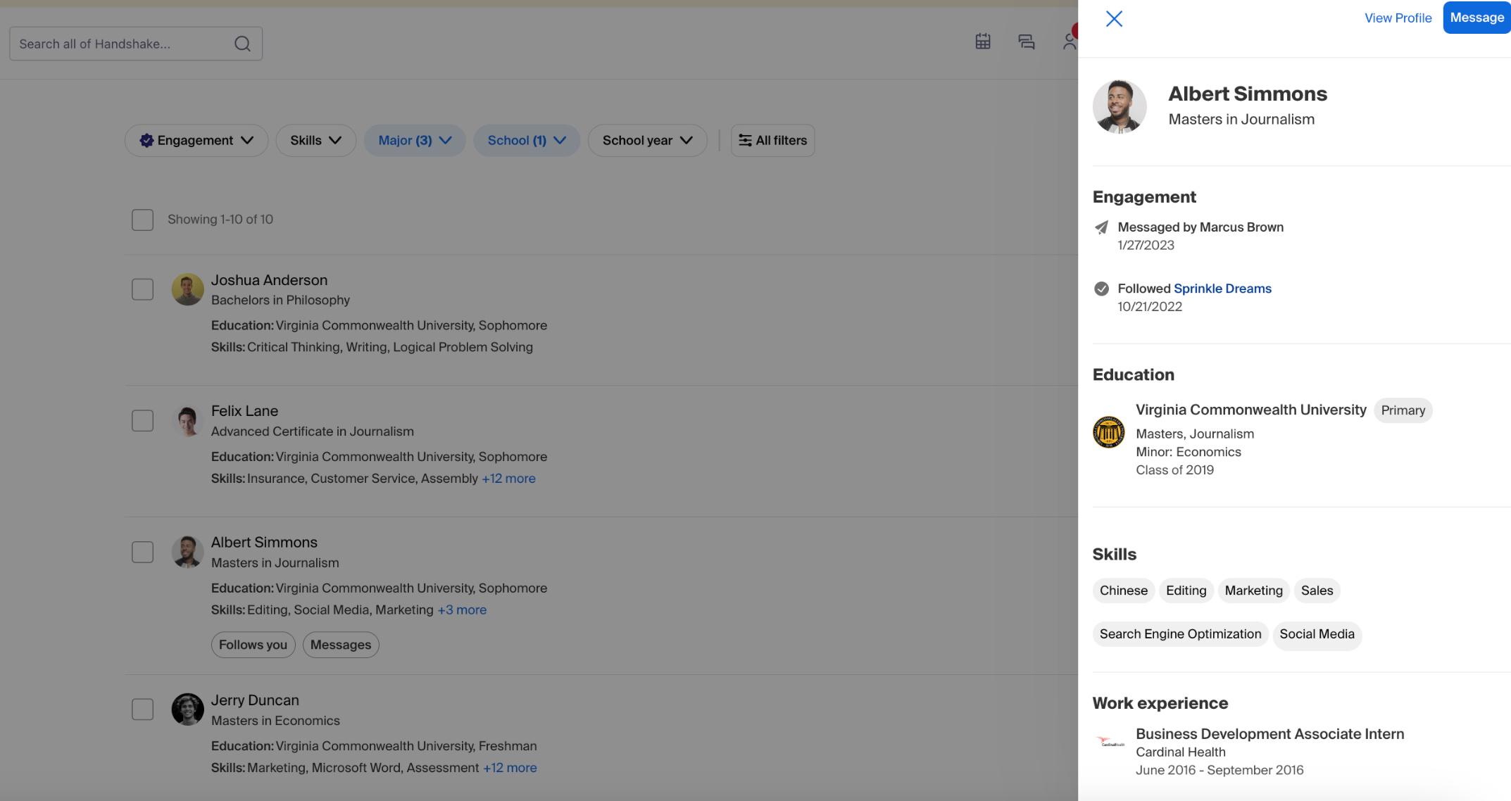Click the blue Message button
Screen dimensions: 1511x801
1476,18
